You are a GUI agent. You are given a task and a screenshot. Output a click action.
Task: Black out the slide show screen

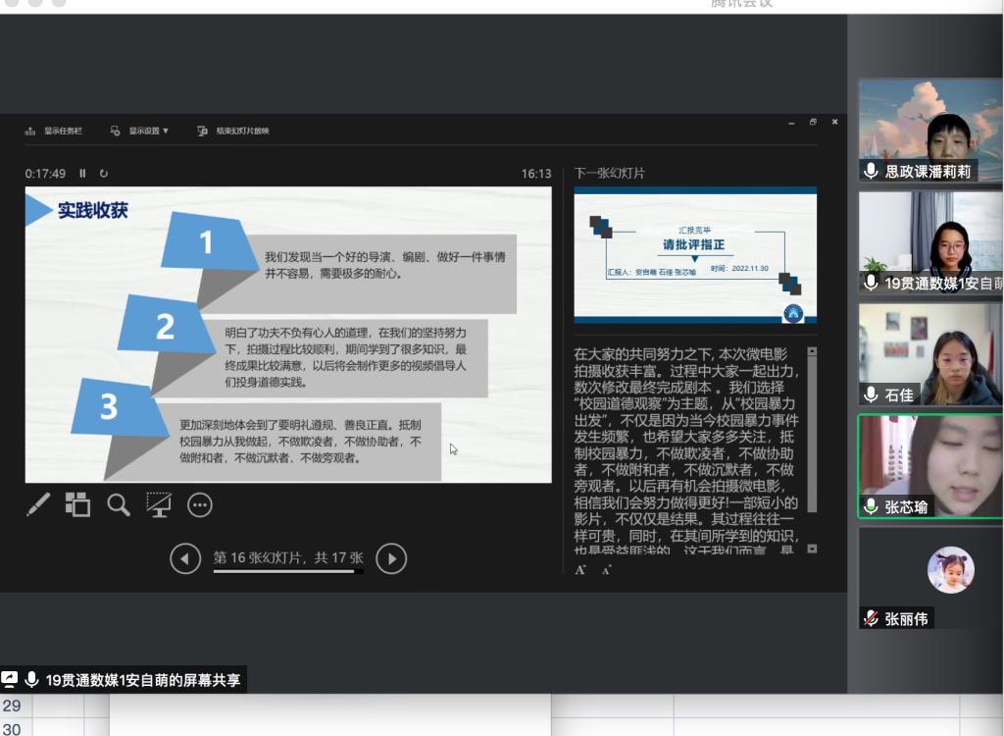pos(158,504)
